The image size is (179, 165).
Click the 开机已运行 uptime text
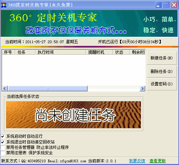pyautogui.click(x=129, y=42)
